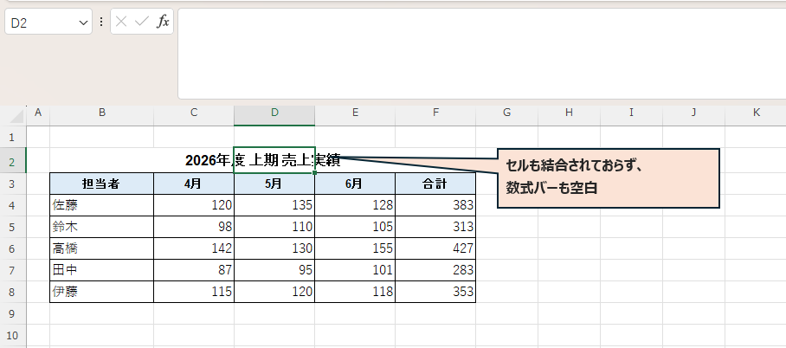Select row 8 header
Screen dimensions: 786x348
point(13,292)
